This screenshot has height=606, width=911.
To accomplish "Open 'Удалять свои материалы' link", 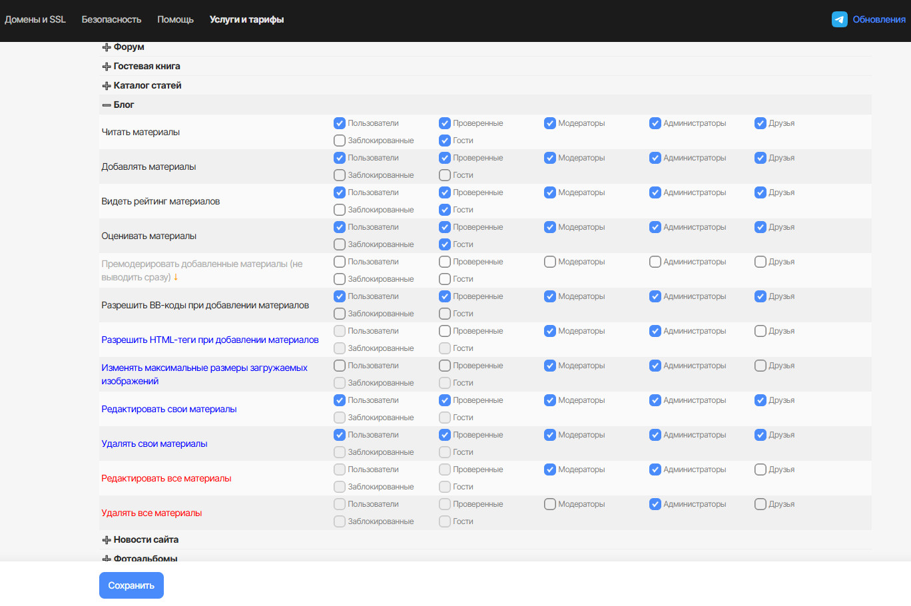I will [x=154, y=444].
